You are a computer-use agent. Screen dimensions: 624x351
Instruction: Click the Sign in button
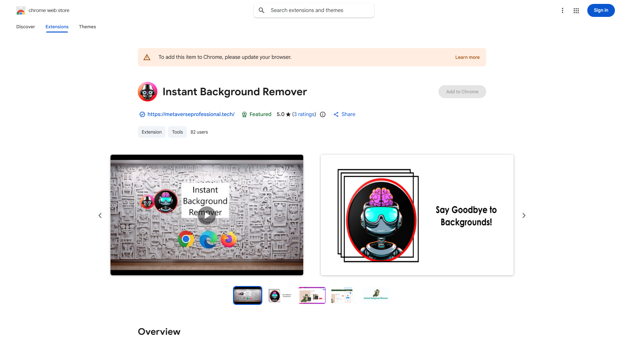click(x=601, y=10)
